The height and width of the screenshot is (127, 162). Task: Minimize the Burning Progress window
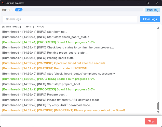(x=139, y=3)
